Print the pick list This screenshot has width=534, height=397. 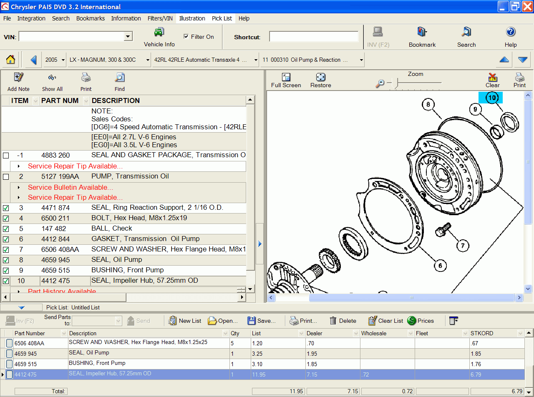point(303,321)
